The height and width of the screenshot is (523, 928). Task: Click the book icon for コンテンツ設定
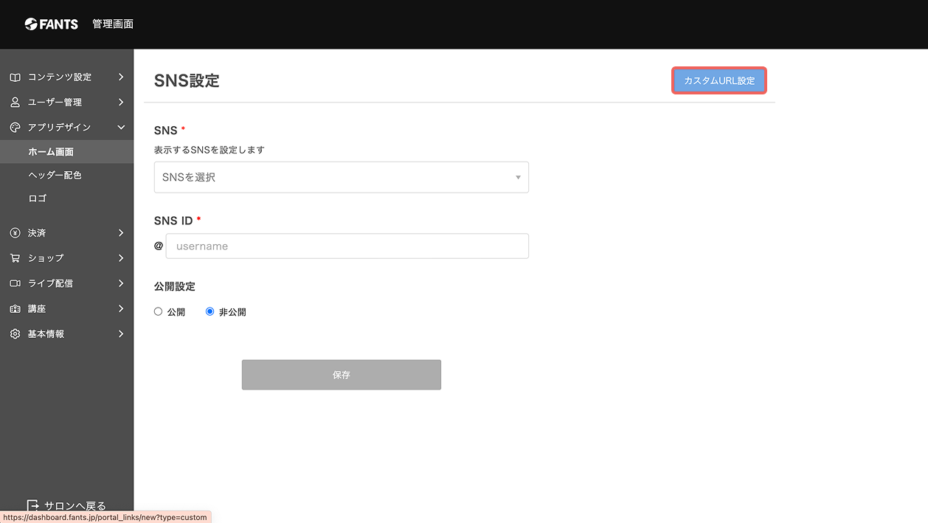15,77
